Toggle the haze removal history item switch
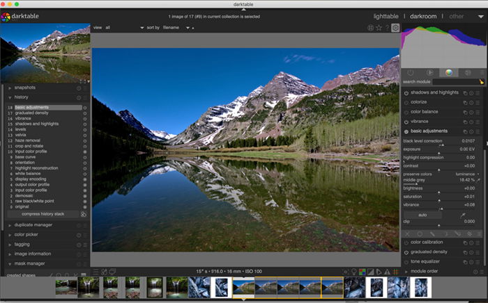Screen dimensions: 488x303 (x=84, y=141)
